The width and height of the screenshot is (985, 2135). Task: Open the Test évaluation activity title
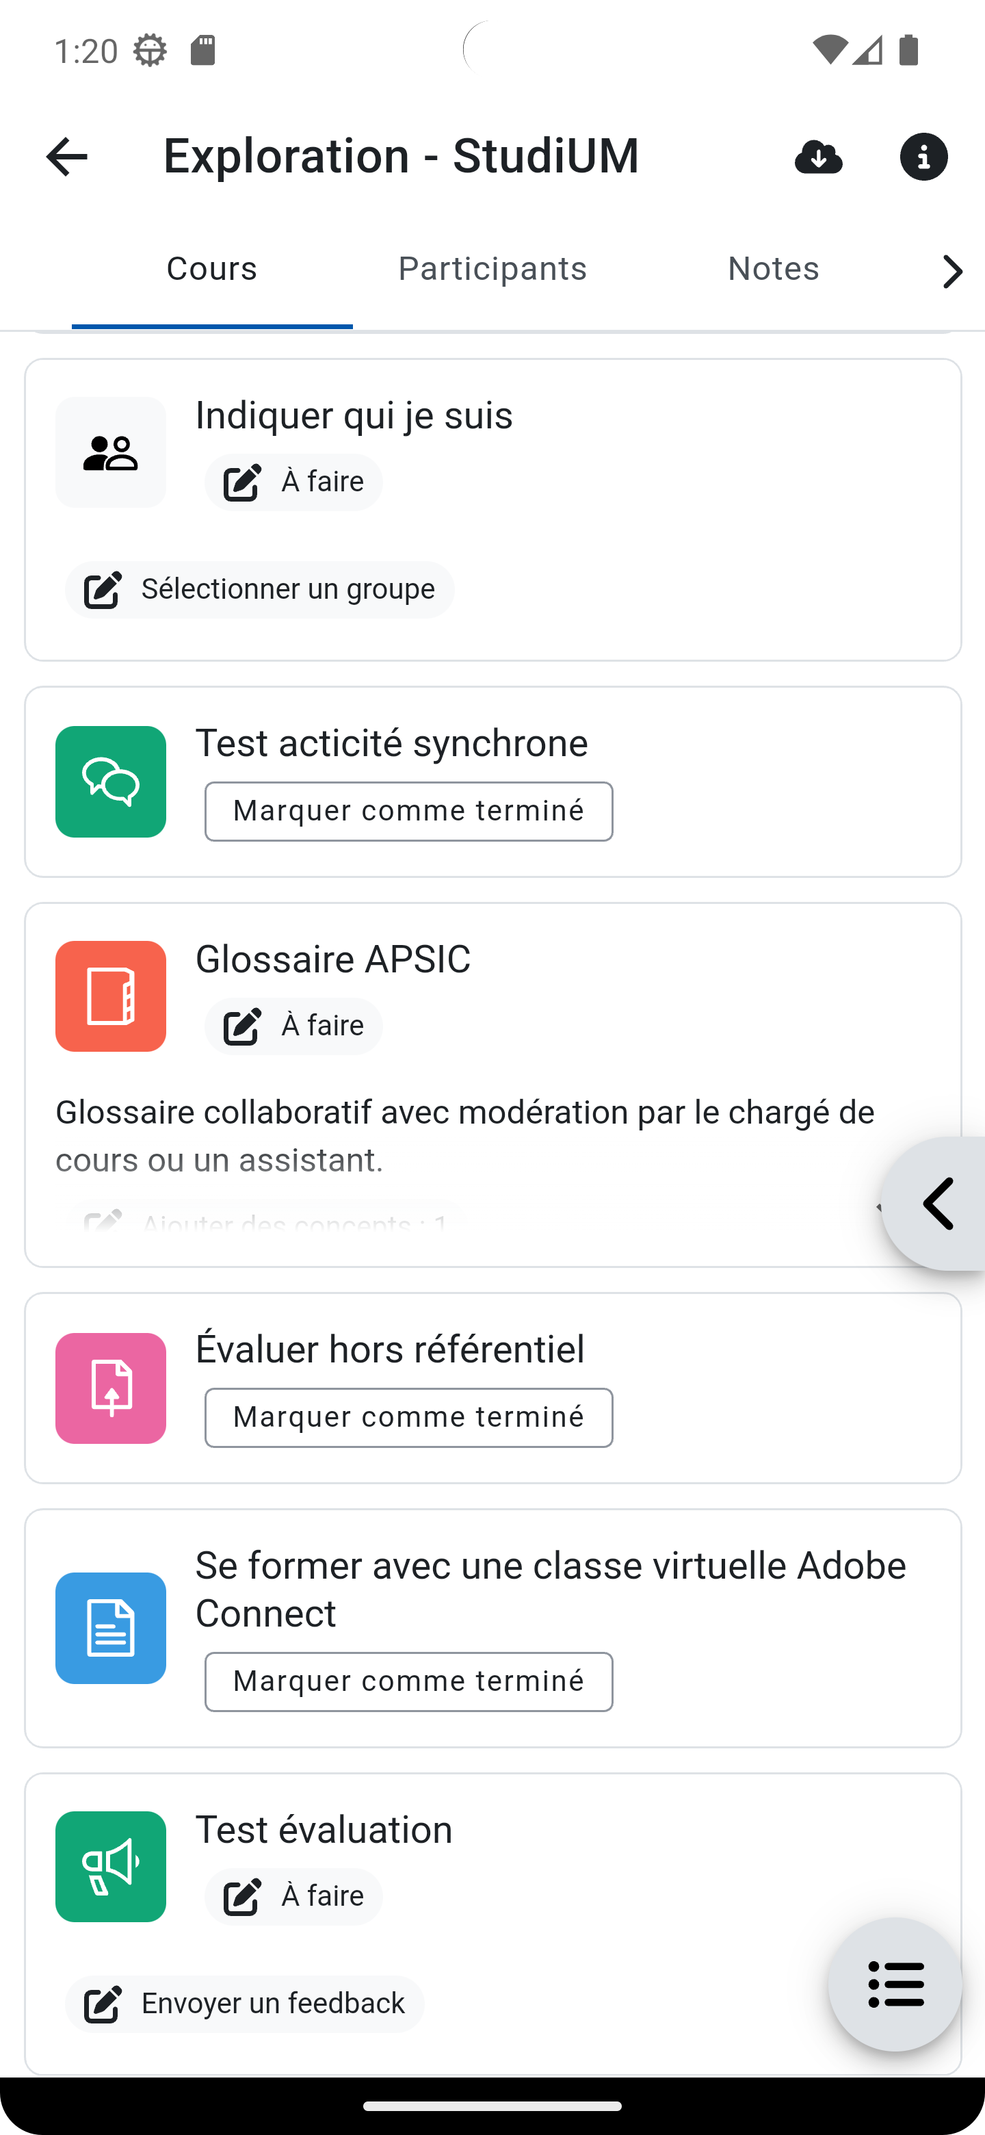coord(324,1830)
